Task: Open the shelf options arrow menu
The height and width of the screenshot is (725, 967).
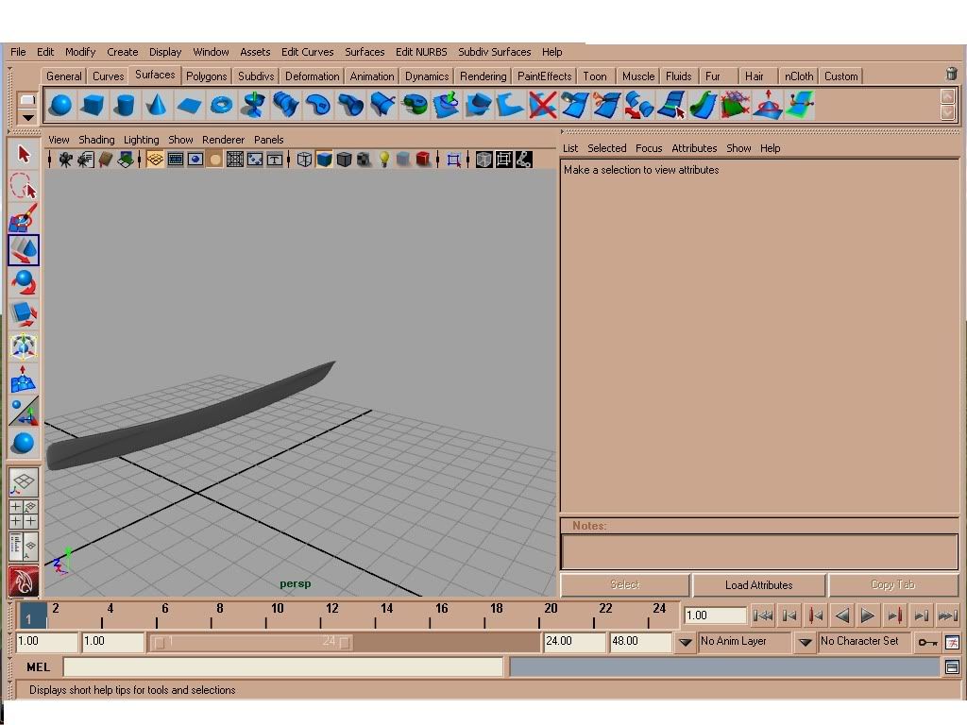Action: (28, 117)
